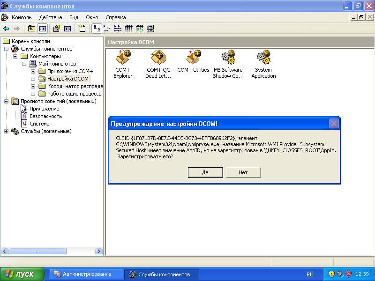Expand the Приложения COM+ tree node
375x281 pixels.
pos(33,71)
